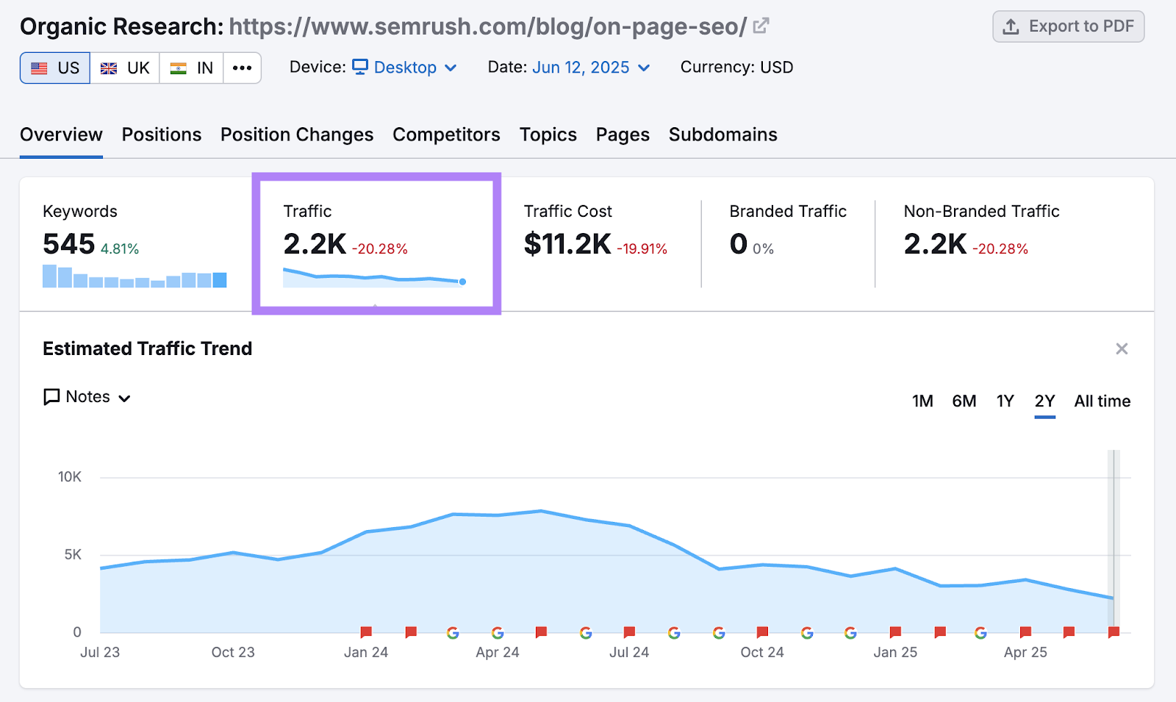Select the US flag database filter
The width and height of the screenshot is (1176, 702).
click(54, 67)
